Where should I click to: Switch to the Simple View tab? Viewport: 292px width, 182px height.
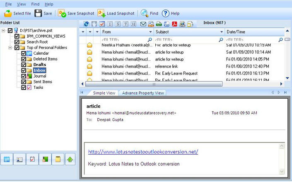104,93
